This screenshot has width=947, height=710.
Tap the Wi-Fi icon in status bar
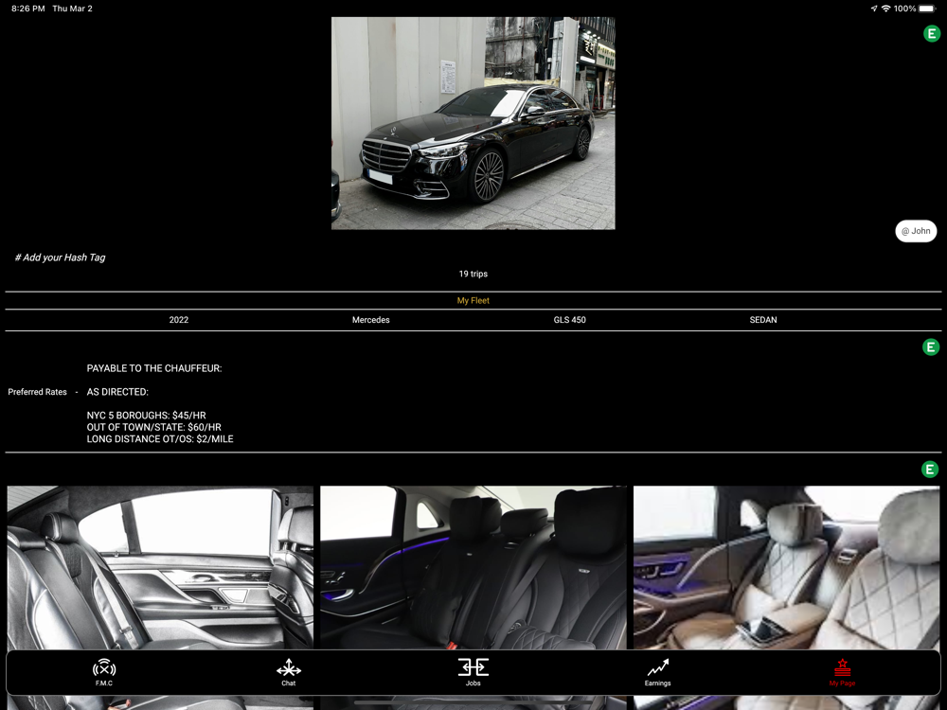(886, 9)
